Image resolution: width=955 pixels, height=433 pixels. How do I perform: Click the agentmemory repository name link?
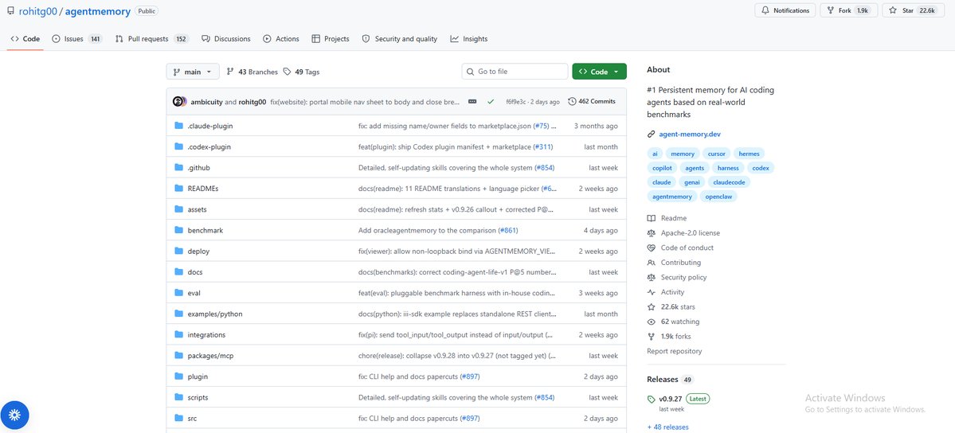click(97, 11)
